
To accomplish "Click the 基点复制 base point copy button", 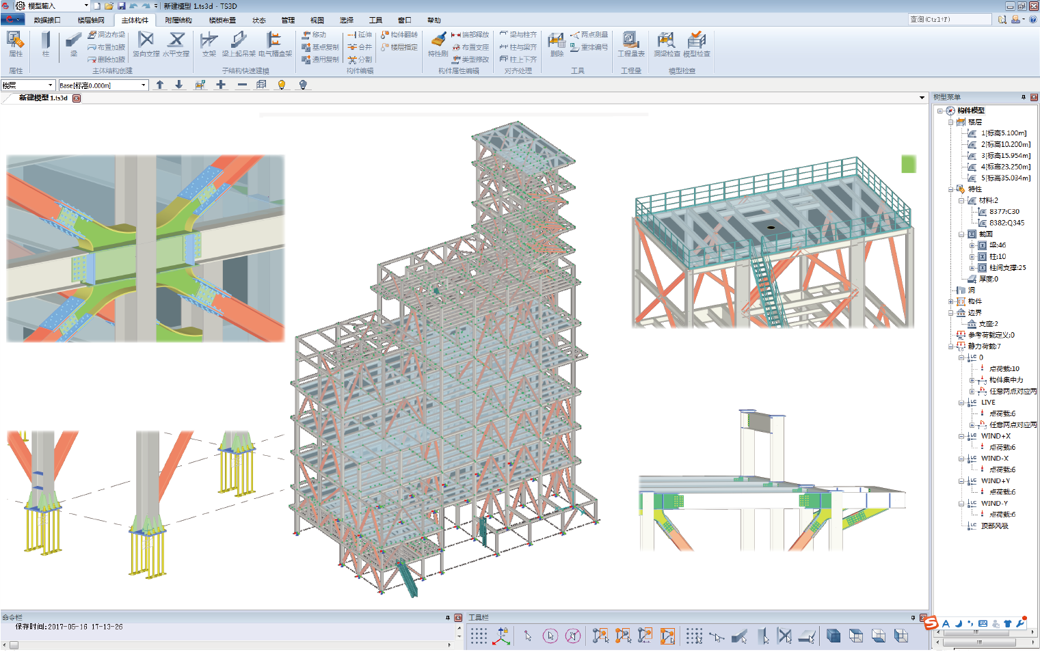I will [321, 47].
